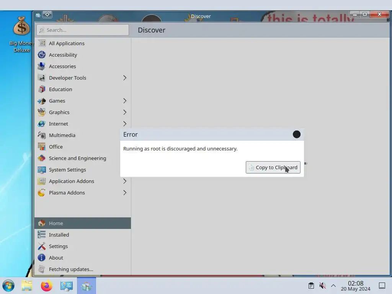Show hidden system tray icons arrow
The width and height of the screenshot is (392, 294).
(x=333, y=286)
